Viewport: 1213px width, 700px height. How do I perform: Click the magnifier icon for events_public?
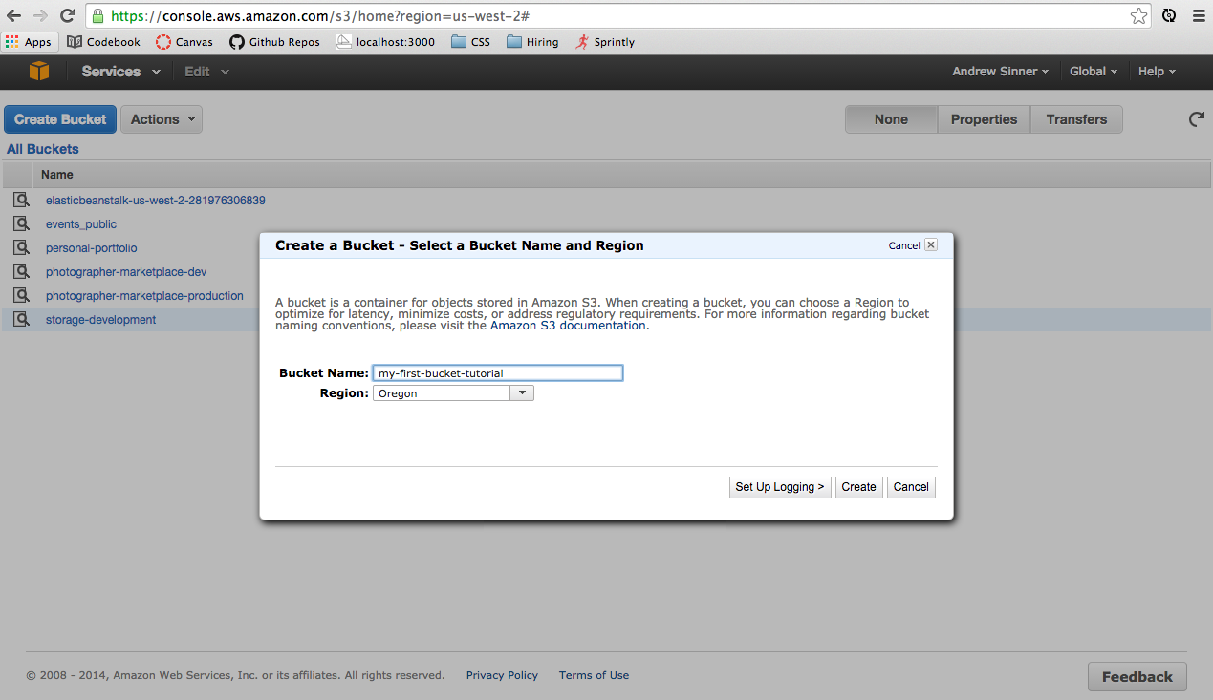click(x=21, y=224)
